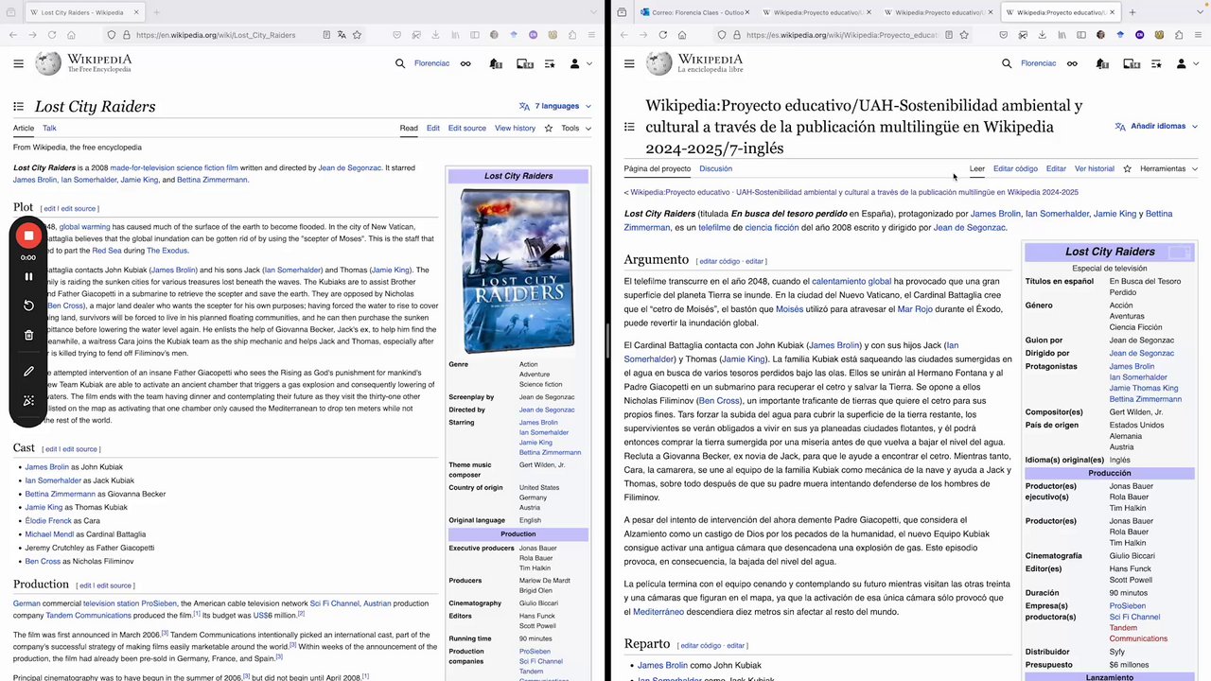Open notices tray icon in the English Wikipedia window

click(x=524, y=63)
